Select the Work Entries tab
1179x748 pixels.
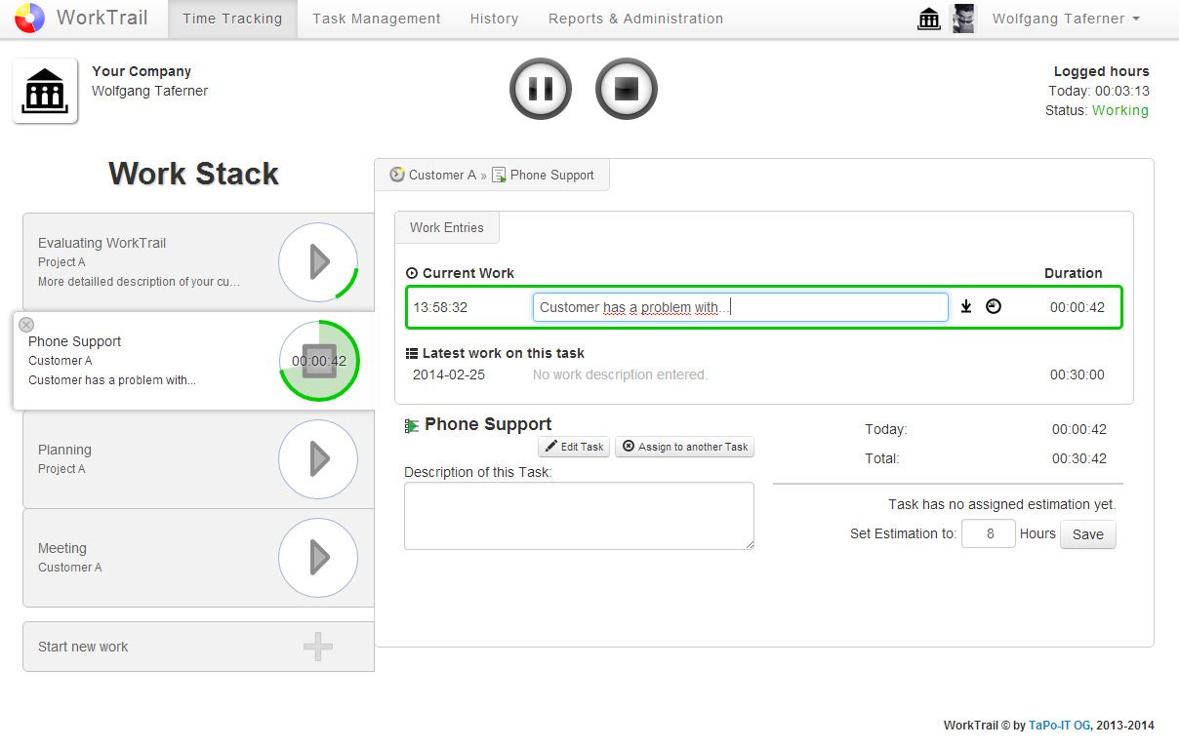446,227
